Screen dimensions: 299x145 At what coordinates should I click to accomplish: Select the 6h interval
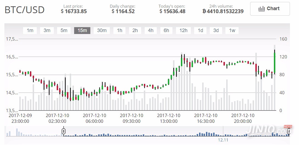(166, 30)
